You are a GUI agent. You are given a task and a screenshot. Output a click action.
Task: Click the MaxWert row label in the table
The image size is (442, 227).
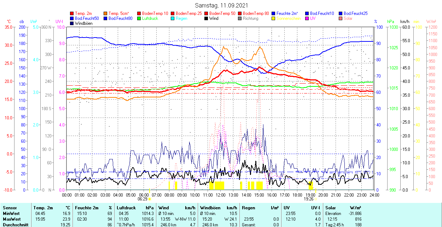pyautogui.click(x=11, y=219)
